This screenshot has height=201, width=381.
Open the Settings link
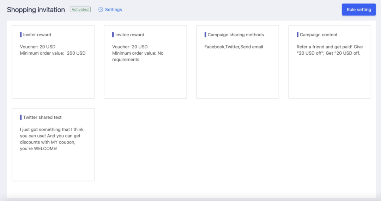[x=113, y=10]
